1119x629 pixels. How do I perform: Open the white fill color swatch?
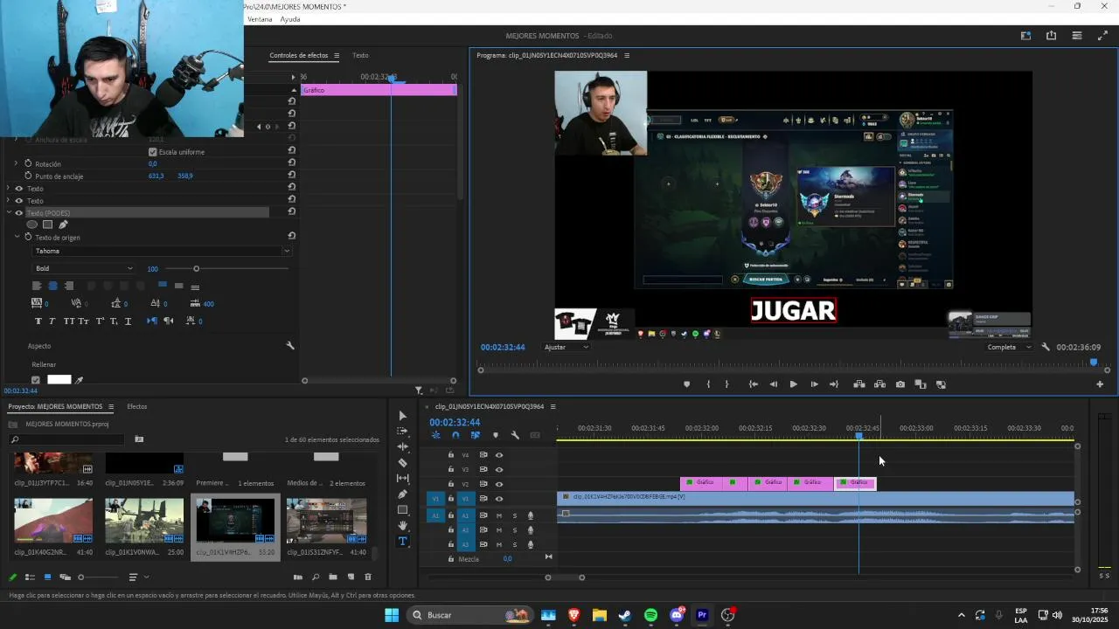click(59, 380)
